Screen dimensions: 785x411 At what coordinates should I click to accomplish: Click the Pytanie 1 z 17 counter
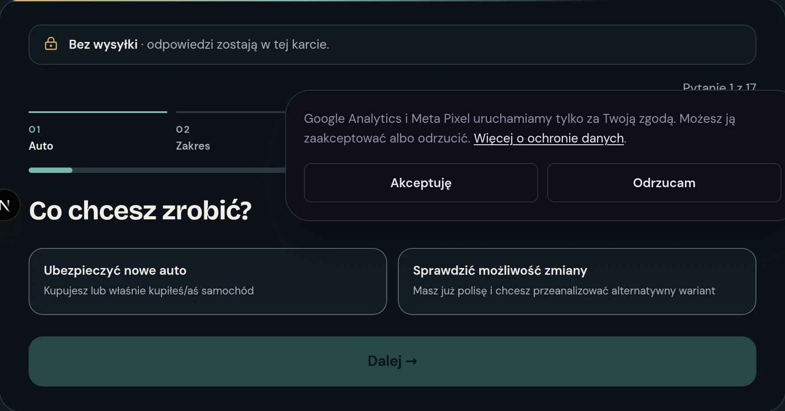click(x=719, y=86)
